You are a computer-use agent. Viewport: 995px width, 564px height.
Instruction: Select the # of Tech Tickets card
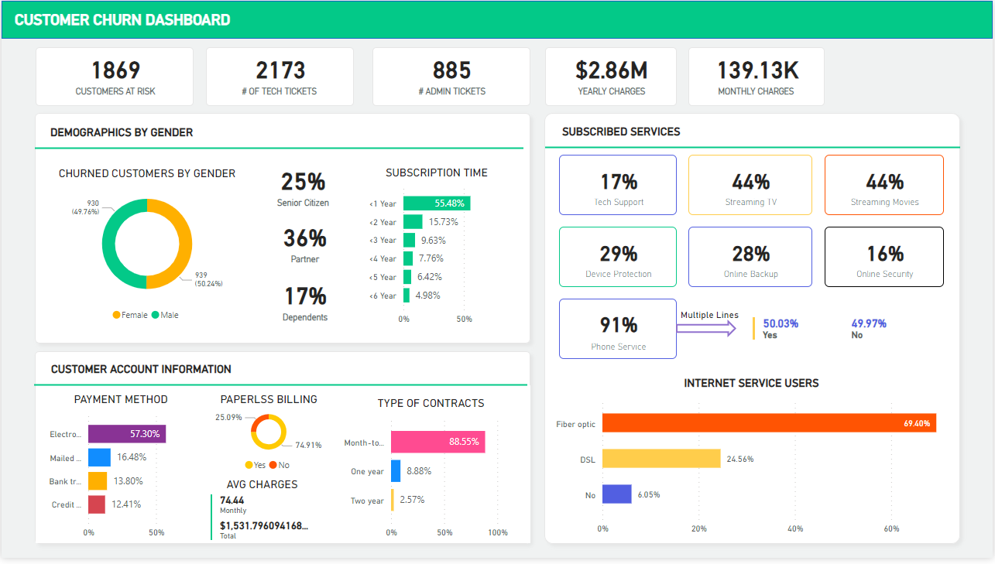click(280, 77)
